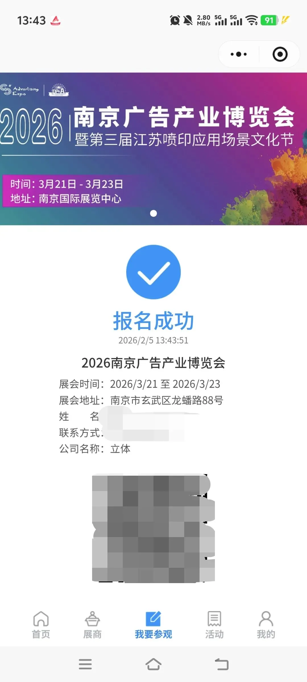Open the 活动 activities tab icon
The image size is (307, 682).
(x=214, y=619)
